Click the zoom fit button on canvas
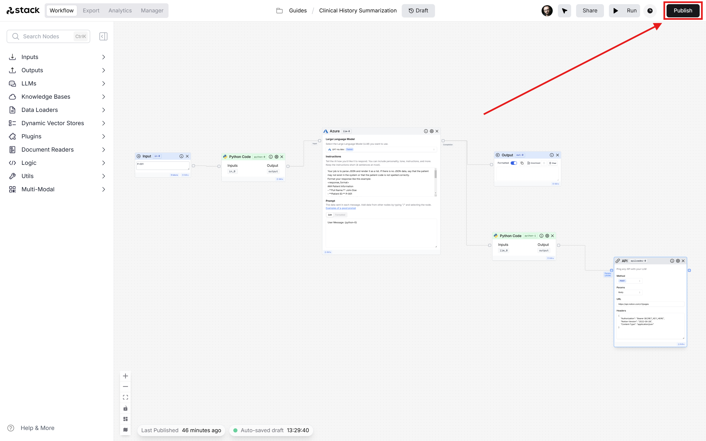Viewport: 706px width, 441px height. point(125,397)
